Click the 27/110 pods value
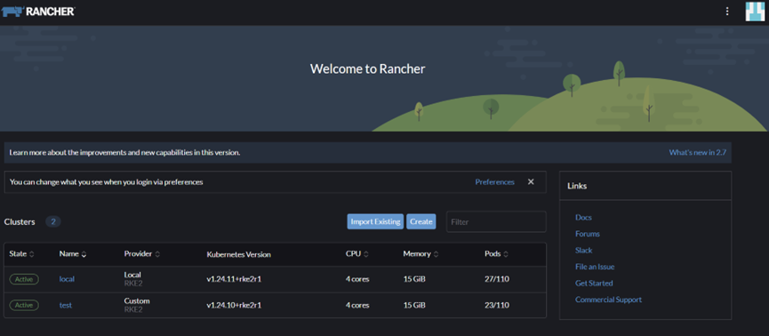 tap(497, 279)
